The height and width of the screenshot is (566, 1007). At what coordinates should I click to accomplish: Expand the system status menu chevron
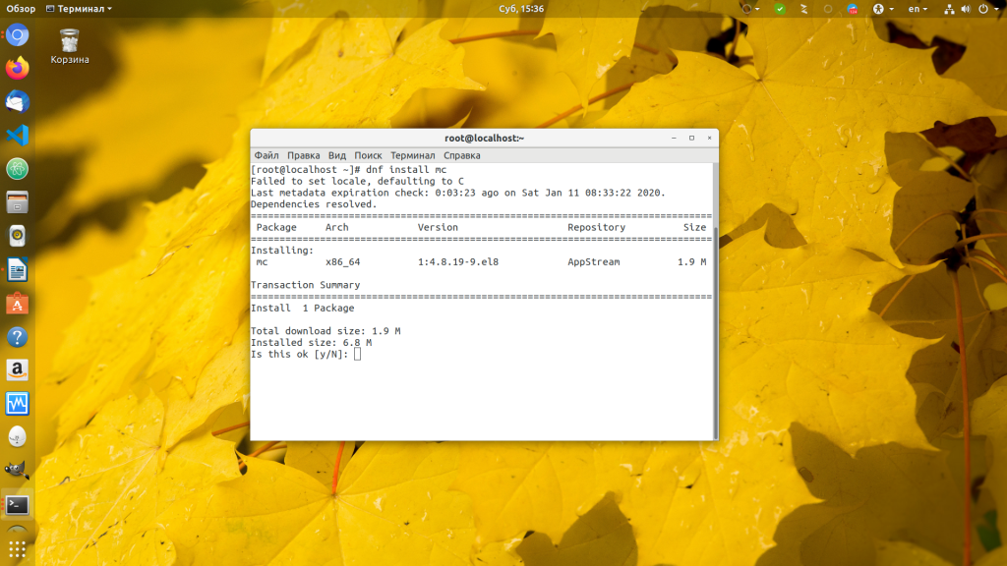tap(996, 9)
